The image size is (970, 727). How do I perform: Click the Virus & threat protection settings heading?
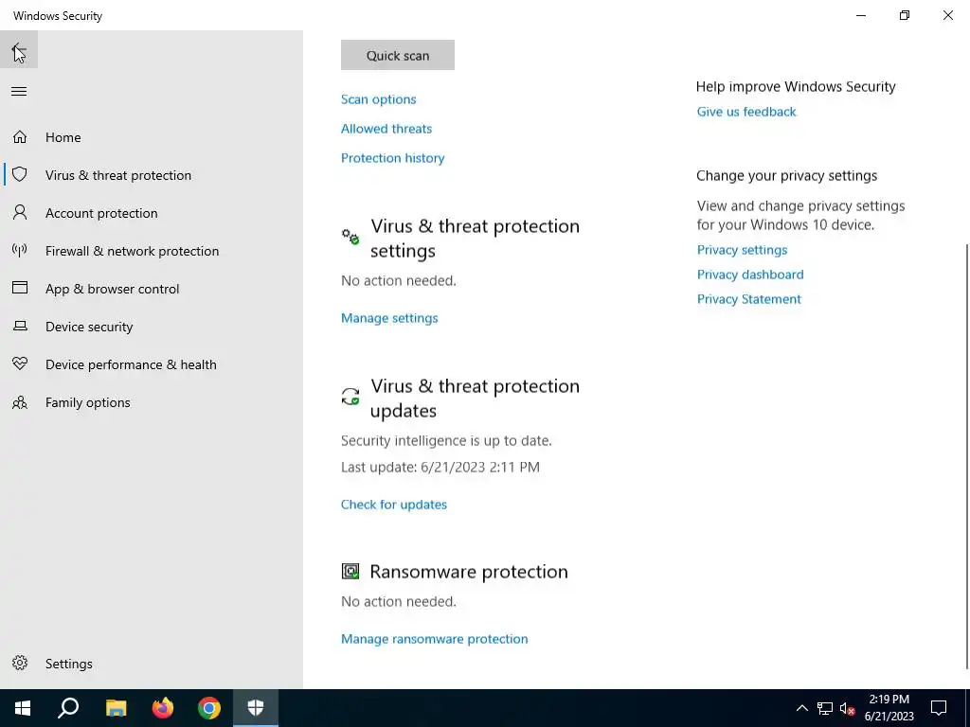(476, 238)
